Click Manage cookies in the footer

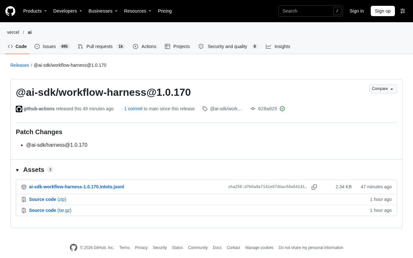pyautogui.click(x=259, y=248)
